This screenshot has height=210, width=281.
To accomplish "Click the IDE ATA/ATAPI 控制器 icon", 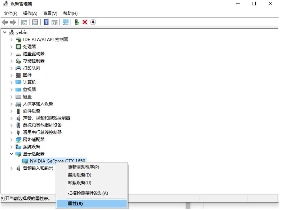I will (18, 40).
